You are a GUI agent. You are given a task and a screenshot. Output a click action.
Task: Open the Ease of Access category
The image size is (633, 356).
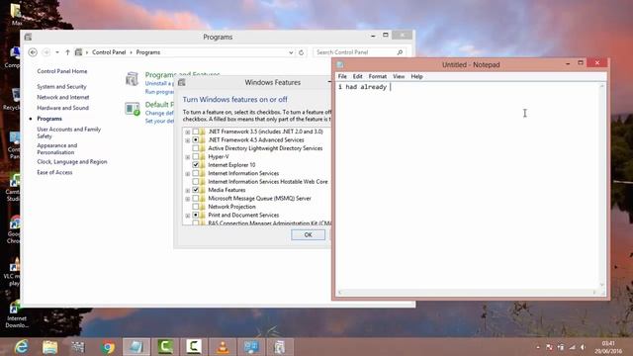(54, 172)
